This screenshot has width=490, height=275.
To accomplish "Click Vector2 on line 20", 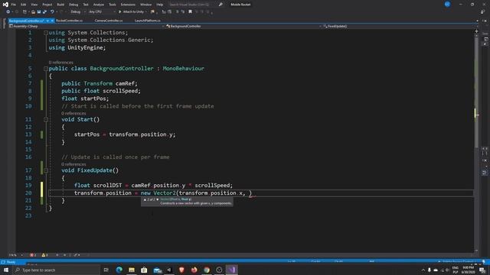I will coord(165,192).
